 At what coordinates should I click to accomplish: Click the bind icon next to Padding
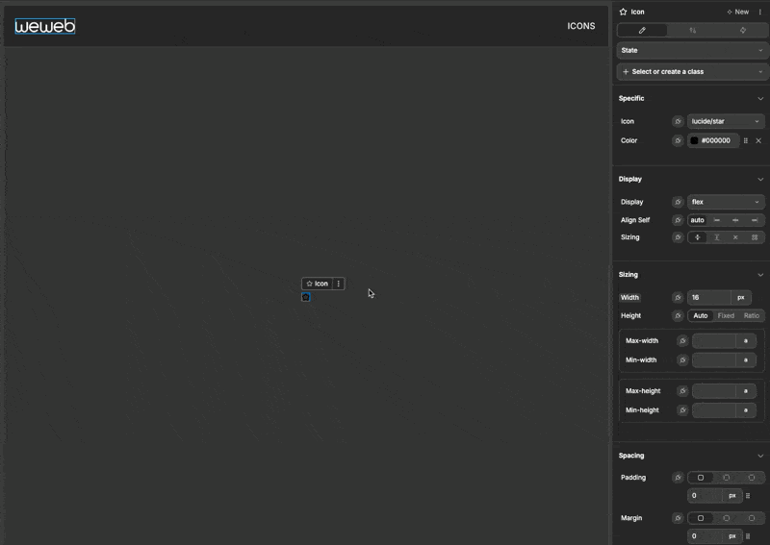click(678, 478)
